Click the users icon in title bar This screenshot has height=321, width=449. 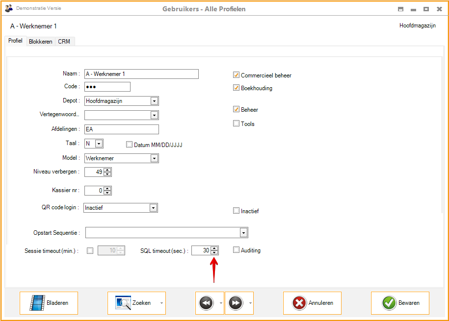pyautogui.click(x=9, y=9)
